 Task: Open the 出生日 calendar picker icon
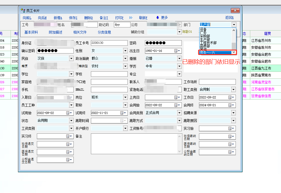pos(176,51)
